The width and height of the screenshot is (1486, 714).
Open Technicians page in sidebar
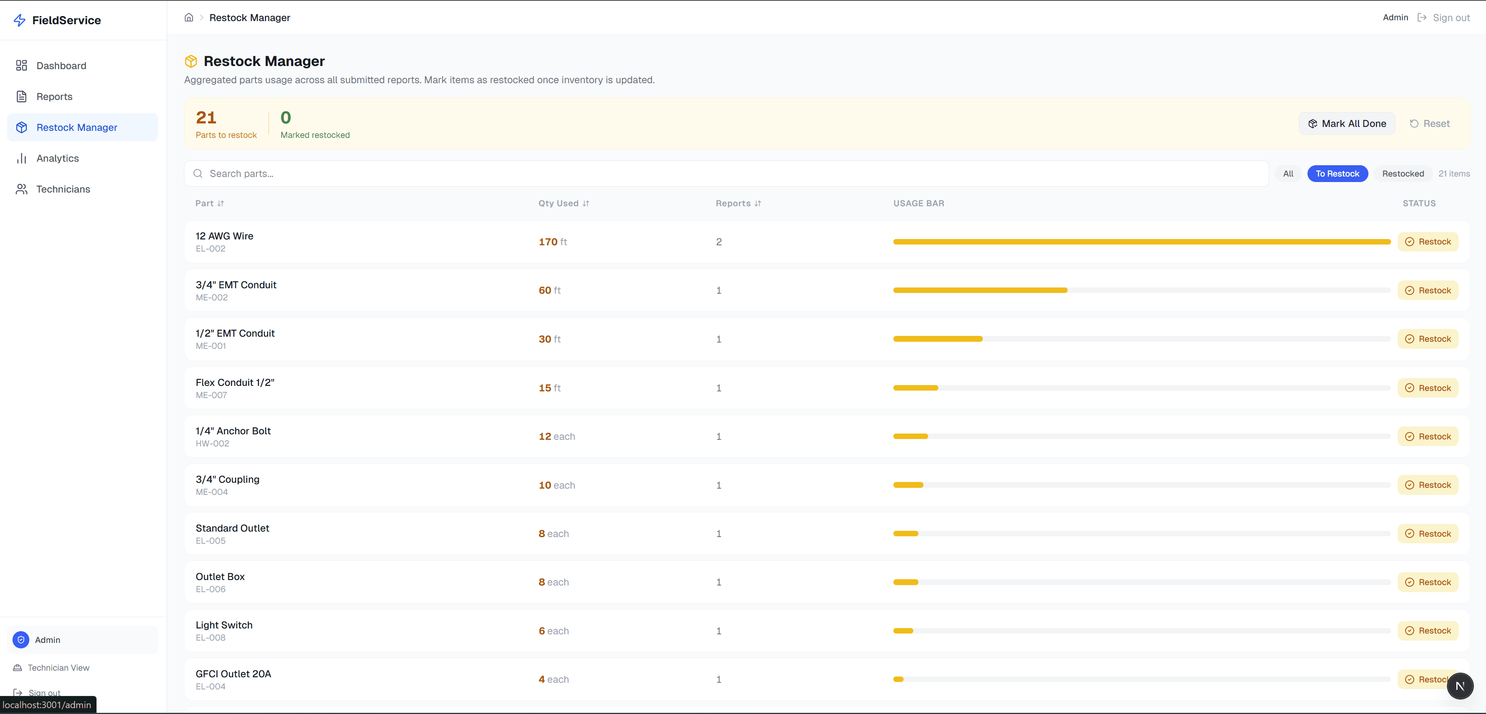coord(63,189)
